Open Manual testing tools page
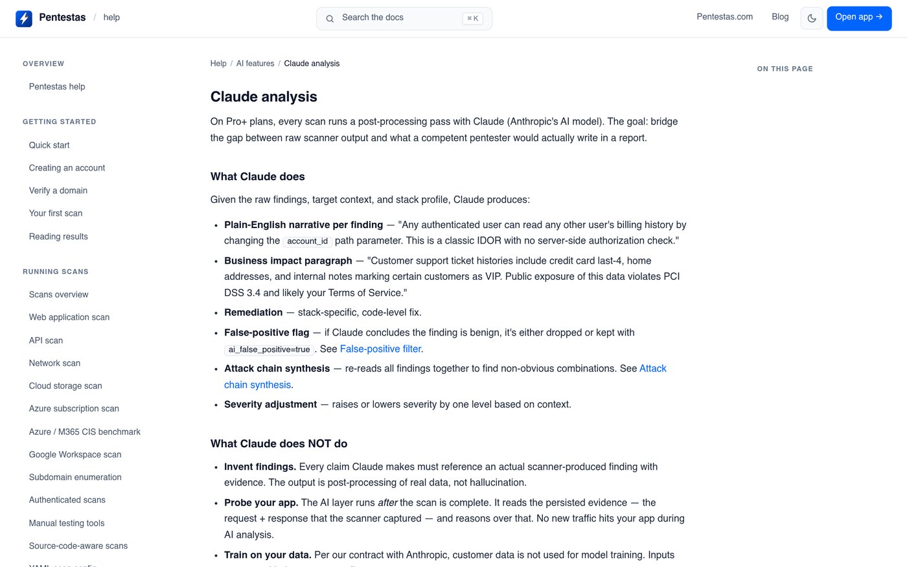Image resolution: width=907 pixels, height=567 pixels. point(67,523)
